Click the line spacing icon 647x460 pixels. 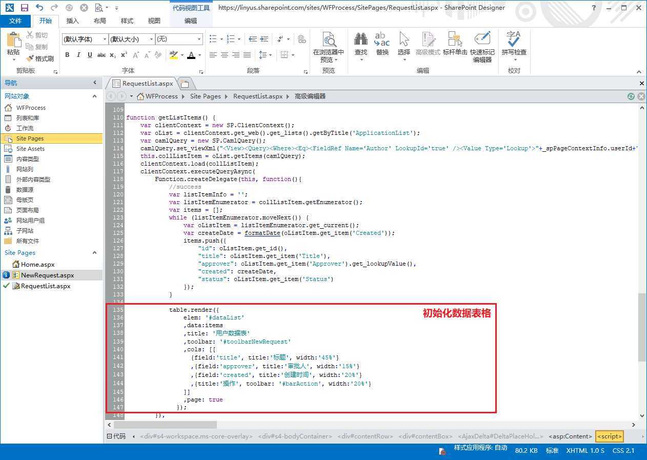pyautogui.click(x=264, y=55)
